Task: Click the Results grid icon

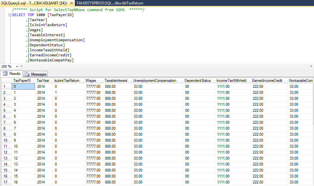Action: click(5, 74)
